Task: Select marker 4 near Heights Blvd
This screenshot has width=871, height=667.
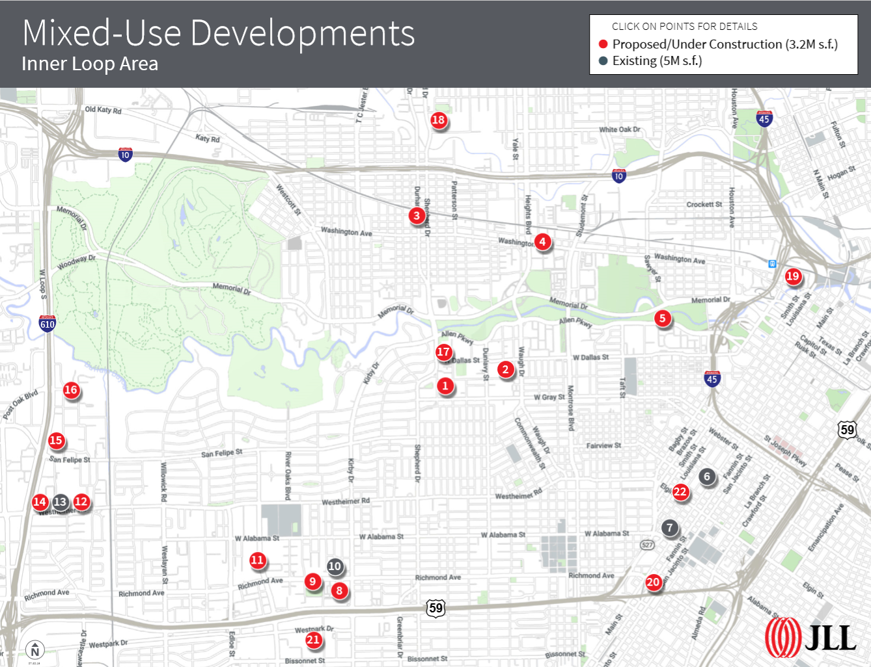Action: click(543, 241)
